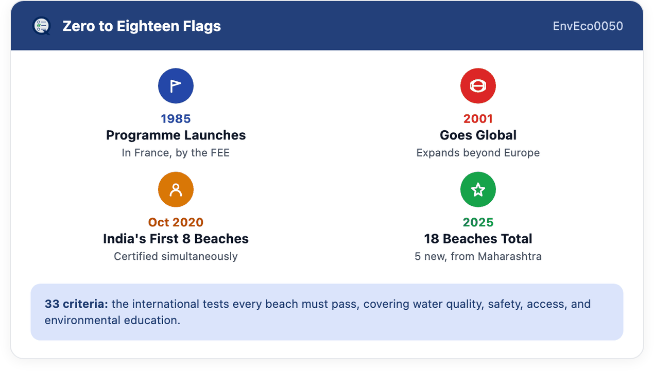Click the 2001 year label
The width and height of the screenshot is (654, 371).
[x=478, y=119]
